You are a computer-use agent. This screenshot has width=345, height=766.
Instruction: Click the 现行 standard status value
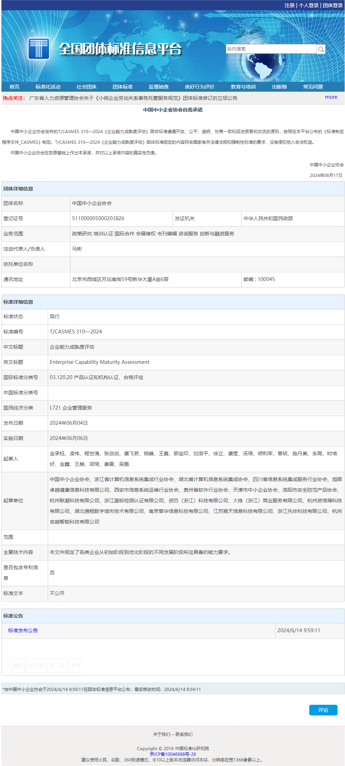tap(54, 316)
